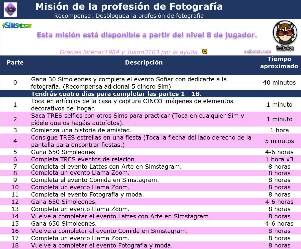Click the '1 hora x3' time cell

tap(279, 159)
